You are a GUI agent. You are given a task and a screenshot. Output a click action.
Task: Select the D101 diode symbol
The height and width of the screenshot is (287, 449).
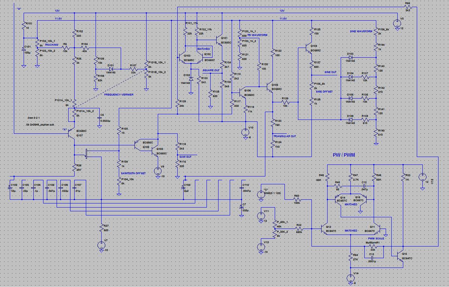coord(111,69)
